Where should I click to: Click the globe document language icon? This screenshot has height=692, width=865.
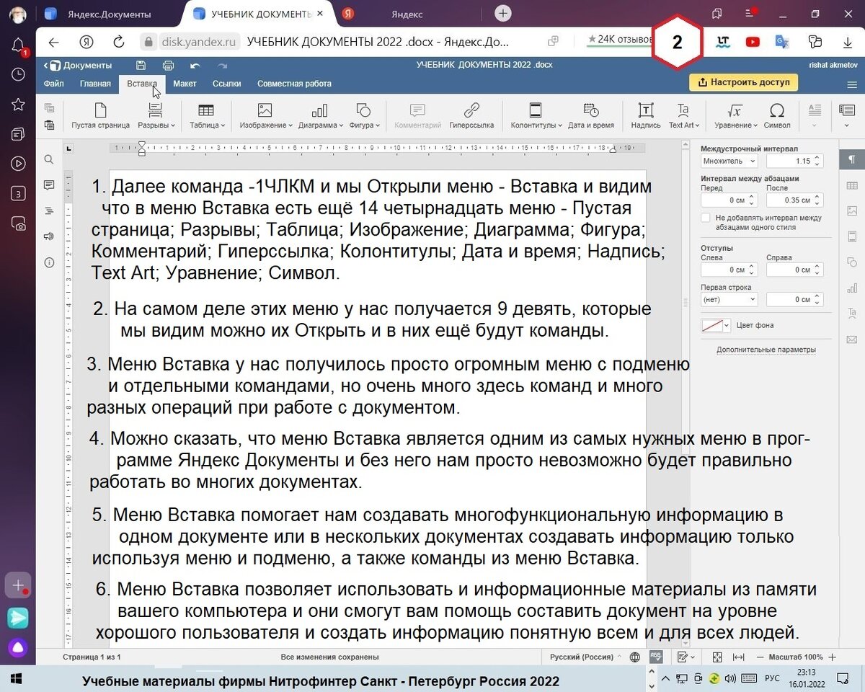[635, 657]
